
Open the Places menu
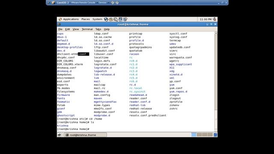click(x=86, y=19)
